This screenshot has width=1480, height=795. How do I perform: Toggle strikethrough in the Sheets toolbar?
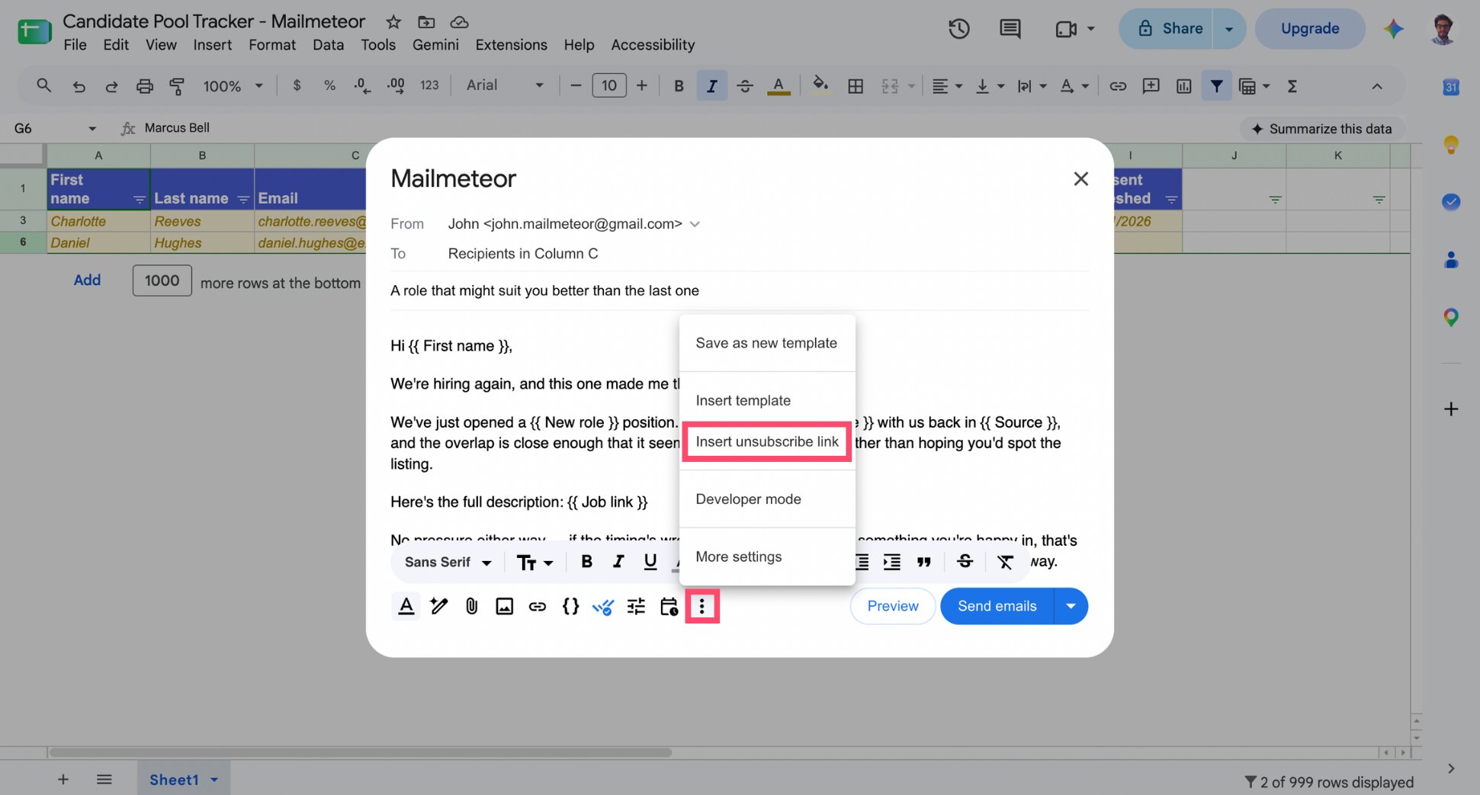(745, 86)
